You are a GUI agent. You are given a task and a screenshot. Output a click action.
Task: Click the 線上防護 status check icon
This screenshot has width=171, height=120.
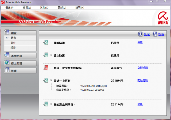click(x=46, y=55)
